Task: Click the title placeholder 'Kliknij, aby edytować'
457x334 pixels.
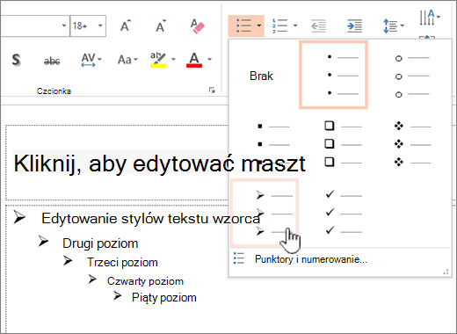Action: pos(124,163)
